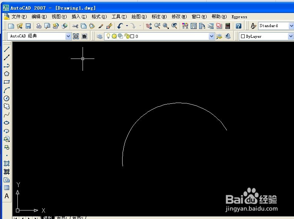Cut selection with scissors icon
This screenshot has width=294, height=219.
[x=75, y=26]
